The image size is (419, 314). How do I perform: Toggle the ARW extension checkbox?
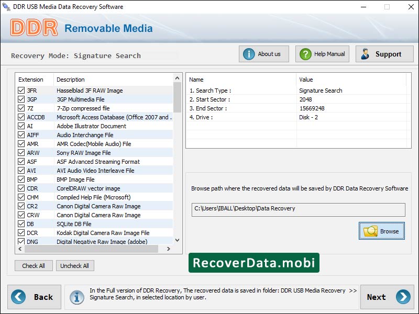click(x=21, y=152)
